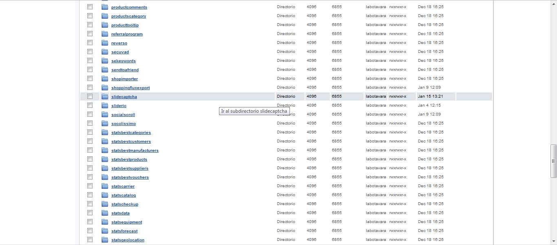Open the productscategory folder link

click(x=128, y=16)
